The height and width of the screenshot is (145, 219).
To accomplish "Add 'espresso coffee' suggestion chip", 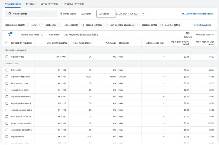I will (148, 25).
